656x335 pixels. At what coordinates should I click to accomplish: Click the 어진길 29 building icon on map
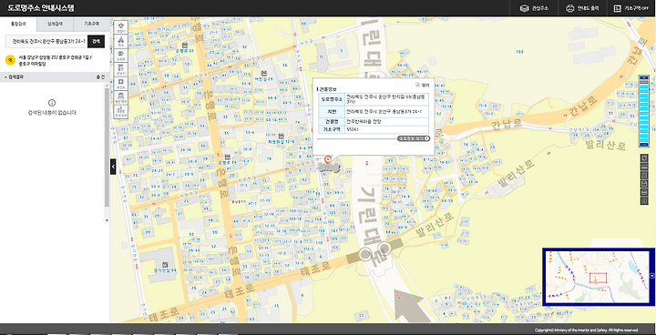click(264, 73)
